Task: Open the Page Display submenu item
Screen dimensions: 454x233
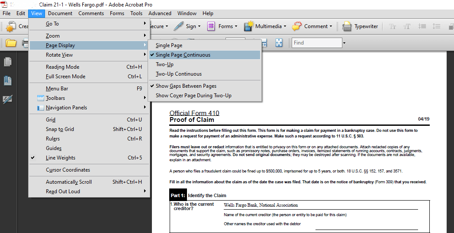Action: 89,45
